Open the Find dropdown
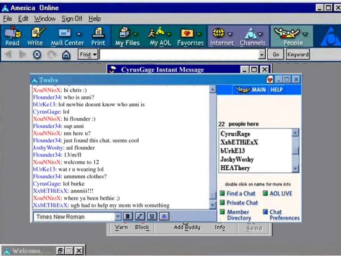The height and width of the screenshot is (256, 341). click(x=88, y=54)
